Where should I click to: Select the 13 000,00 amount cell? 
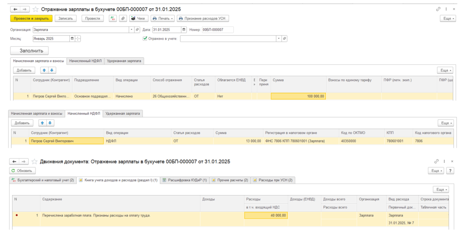click(238, 141)
